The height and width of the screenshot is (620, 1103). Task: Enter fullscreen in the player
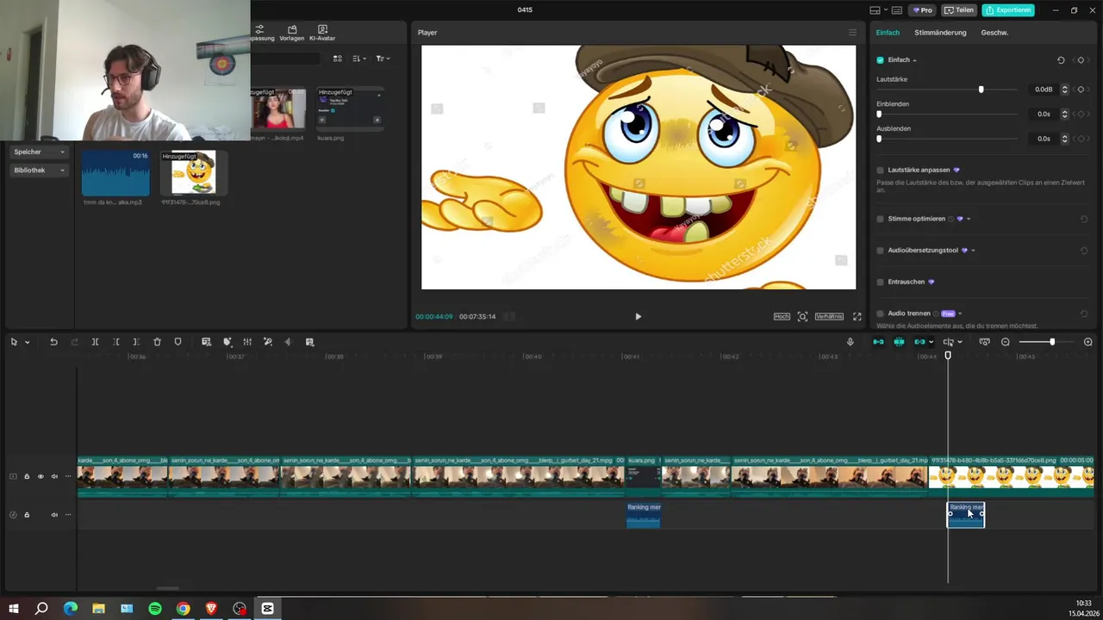tap(857, 317)
